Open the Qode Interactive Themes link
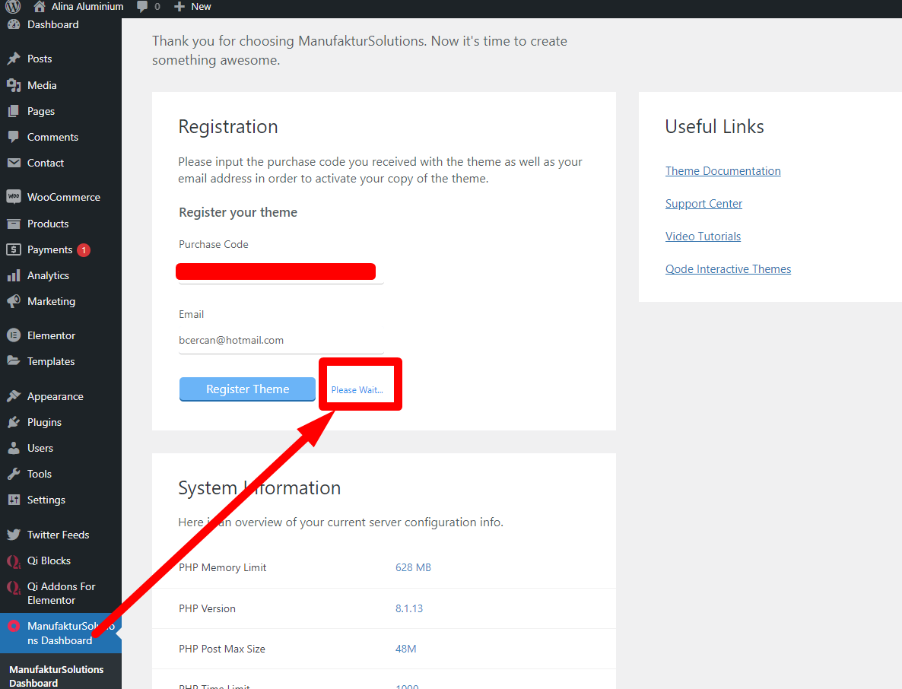Viewport: 902px width, 689px height. (x=728, y=269)
